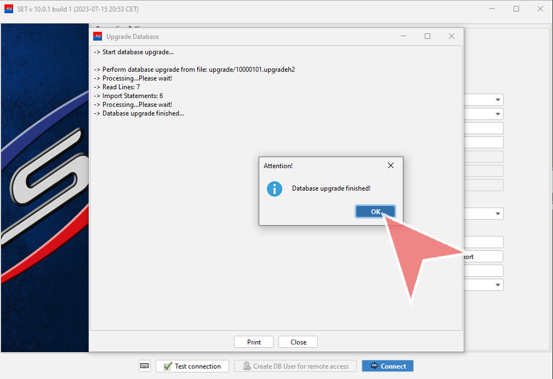Click the SET app icon in the main title bar
Viewport: 553px width, 379px height.
coord(9,9)
